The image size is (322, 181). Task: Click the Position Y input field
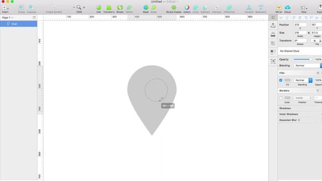316,25
